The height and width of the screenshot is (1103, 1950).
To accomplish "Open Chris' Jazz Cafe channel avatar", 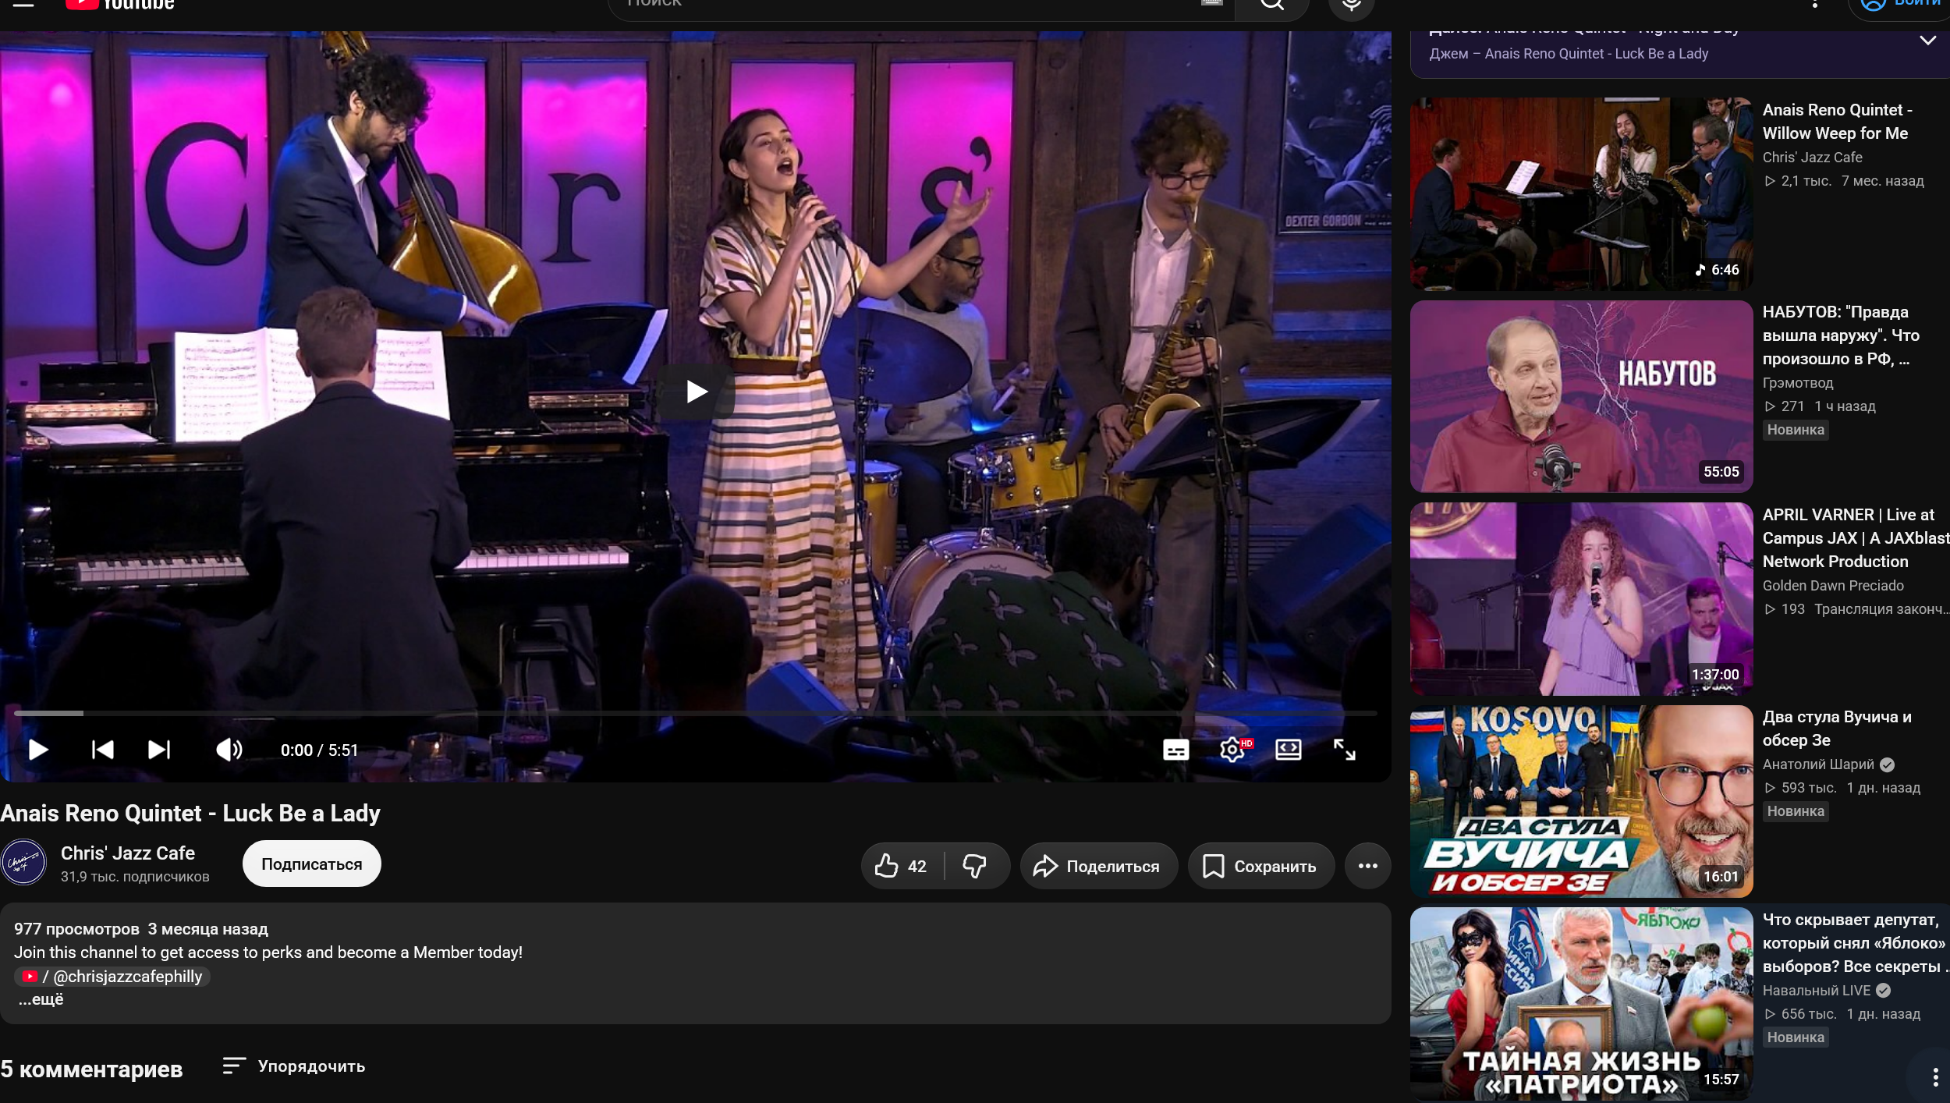I will pyautogui.click(x=23, y=863).
